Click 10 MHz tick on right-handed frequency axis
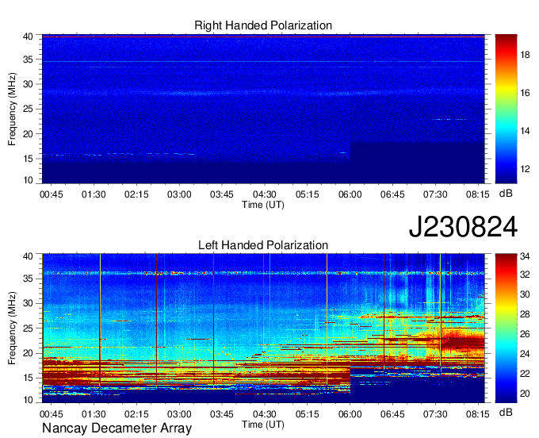The image size is (539, 438). click(28, 180)
